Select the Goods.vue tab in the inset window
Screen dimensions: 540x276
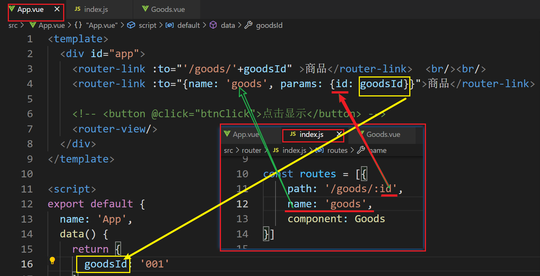[383, 134]
